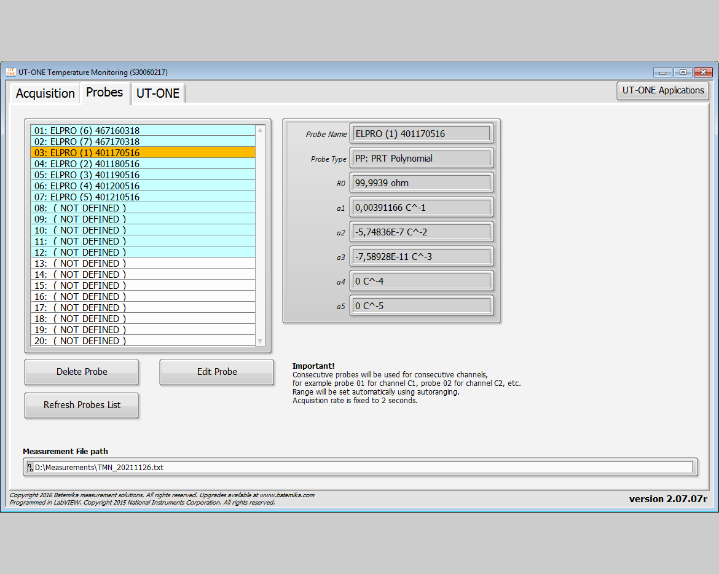
Task: Click the a1 coefficient field
Action: 421,207
